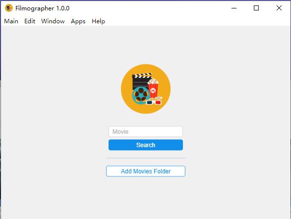Open the Help menu

pos(98,21)
